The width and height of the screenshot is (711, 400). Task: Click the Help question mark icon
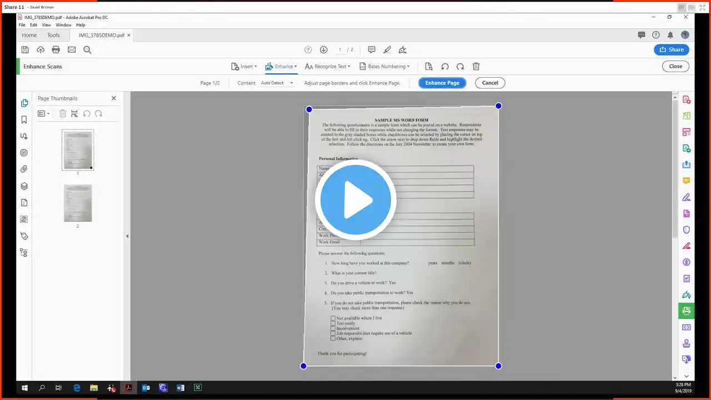pos(656,35)
